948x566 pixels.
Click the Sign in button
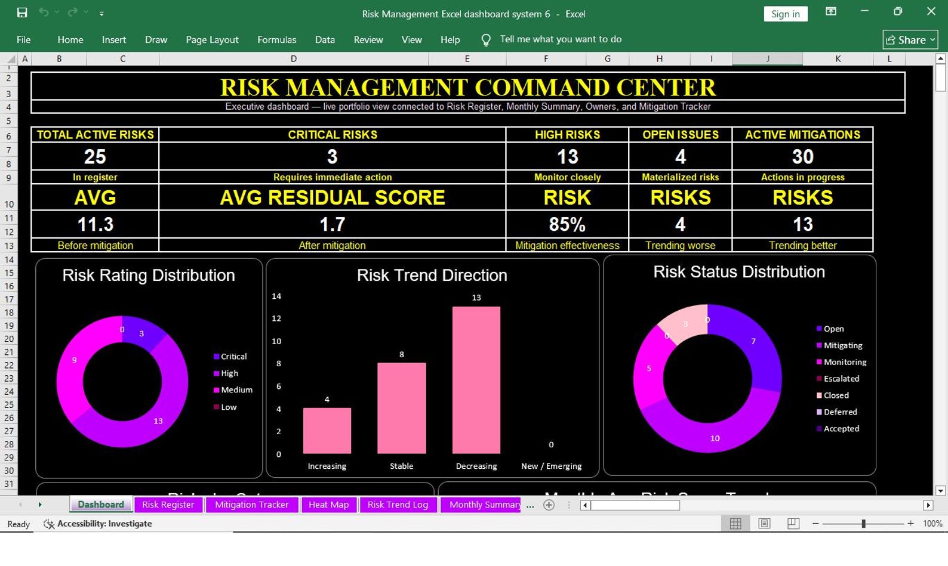point(785,14)
